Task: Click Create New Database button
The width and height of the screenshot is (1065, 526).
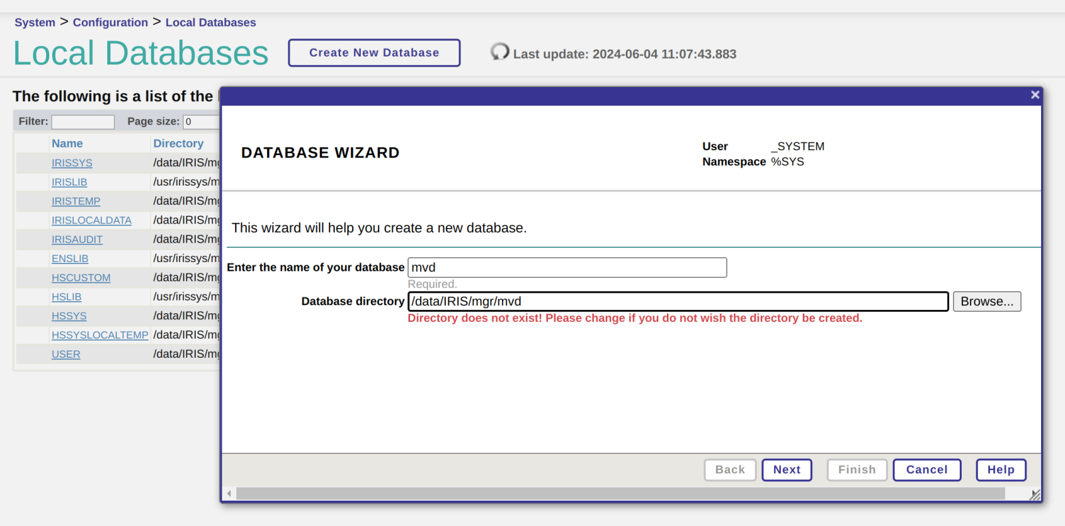Action: 374,53
